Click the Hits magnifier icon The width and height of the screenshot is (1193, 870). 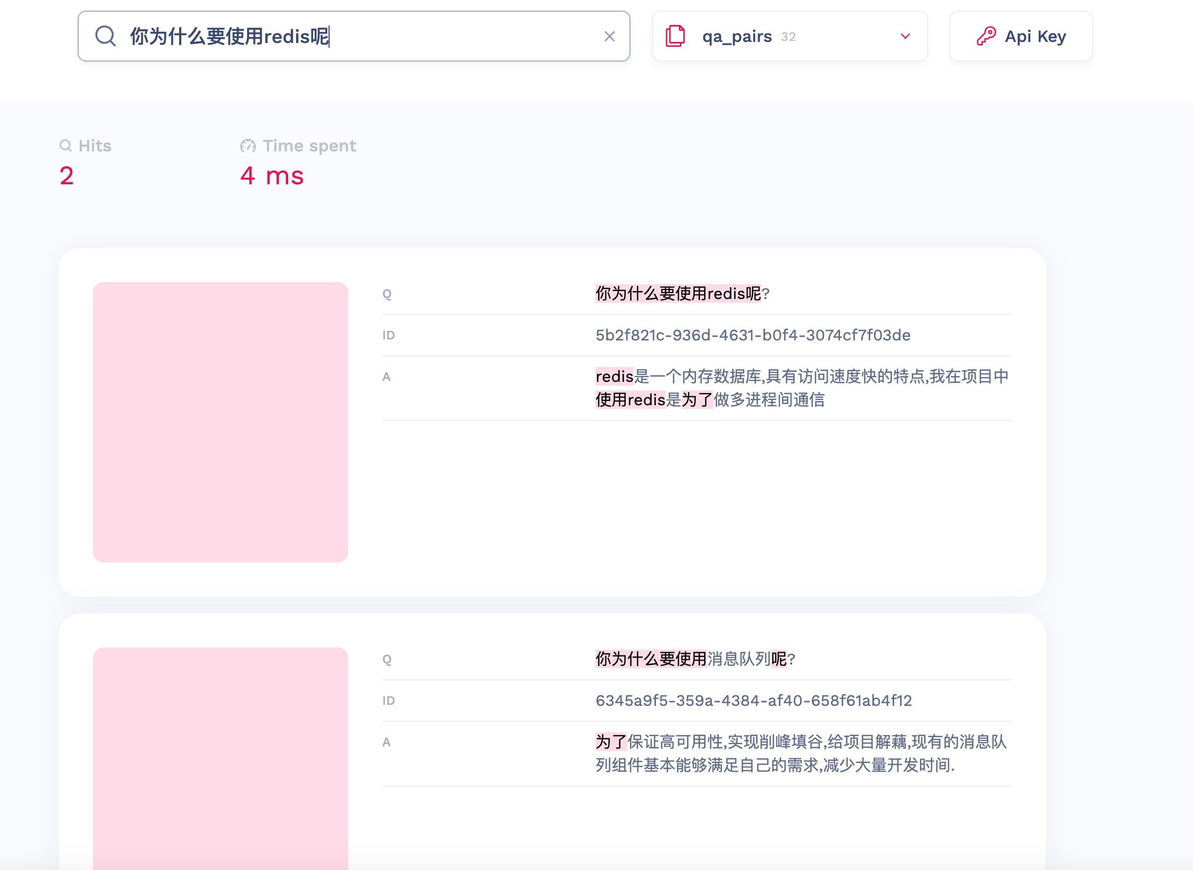click(65, 146)
